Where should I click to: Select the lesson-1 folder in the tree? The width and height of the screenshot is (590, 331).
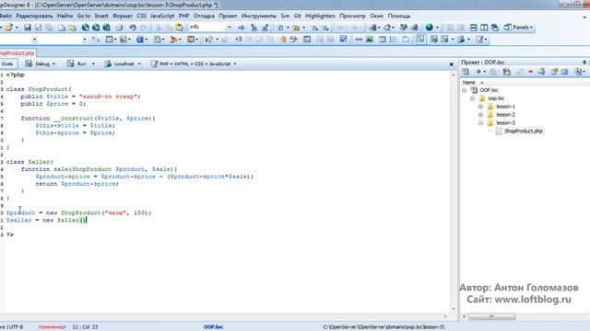pos(505,107)
